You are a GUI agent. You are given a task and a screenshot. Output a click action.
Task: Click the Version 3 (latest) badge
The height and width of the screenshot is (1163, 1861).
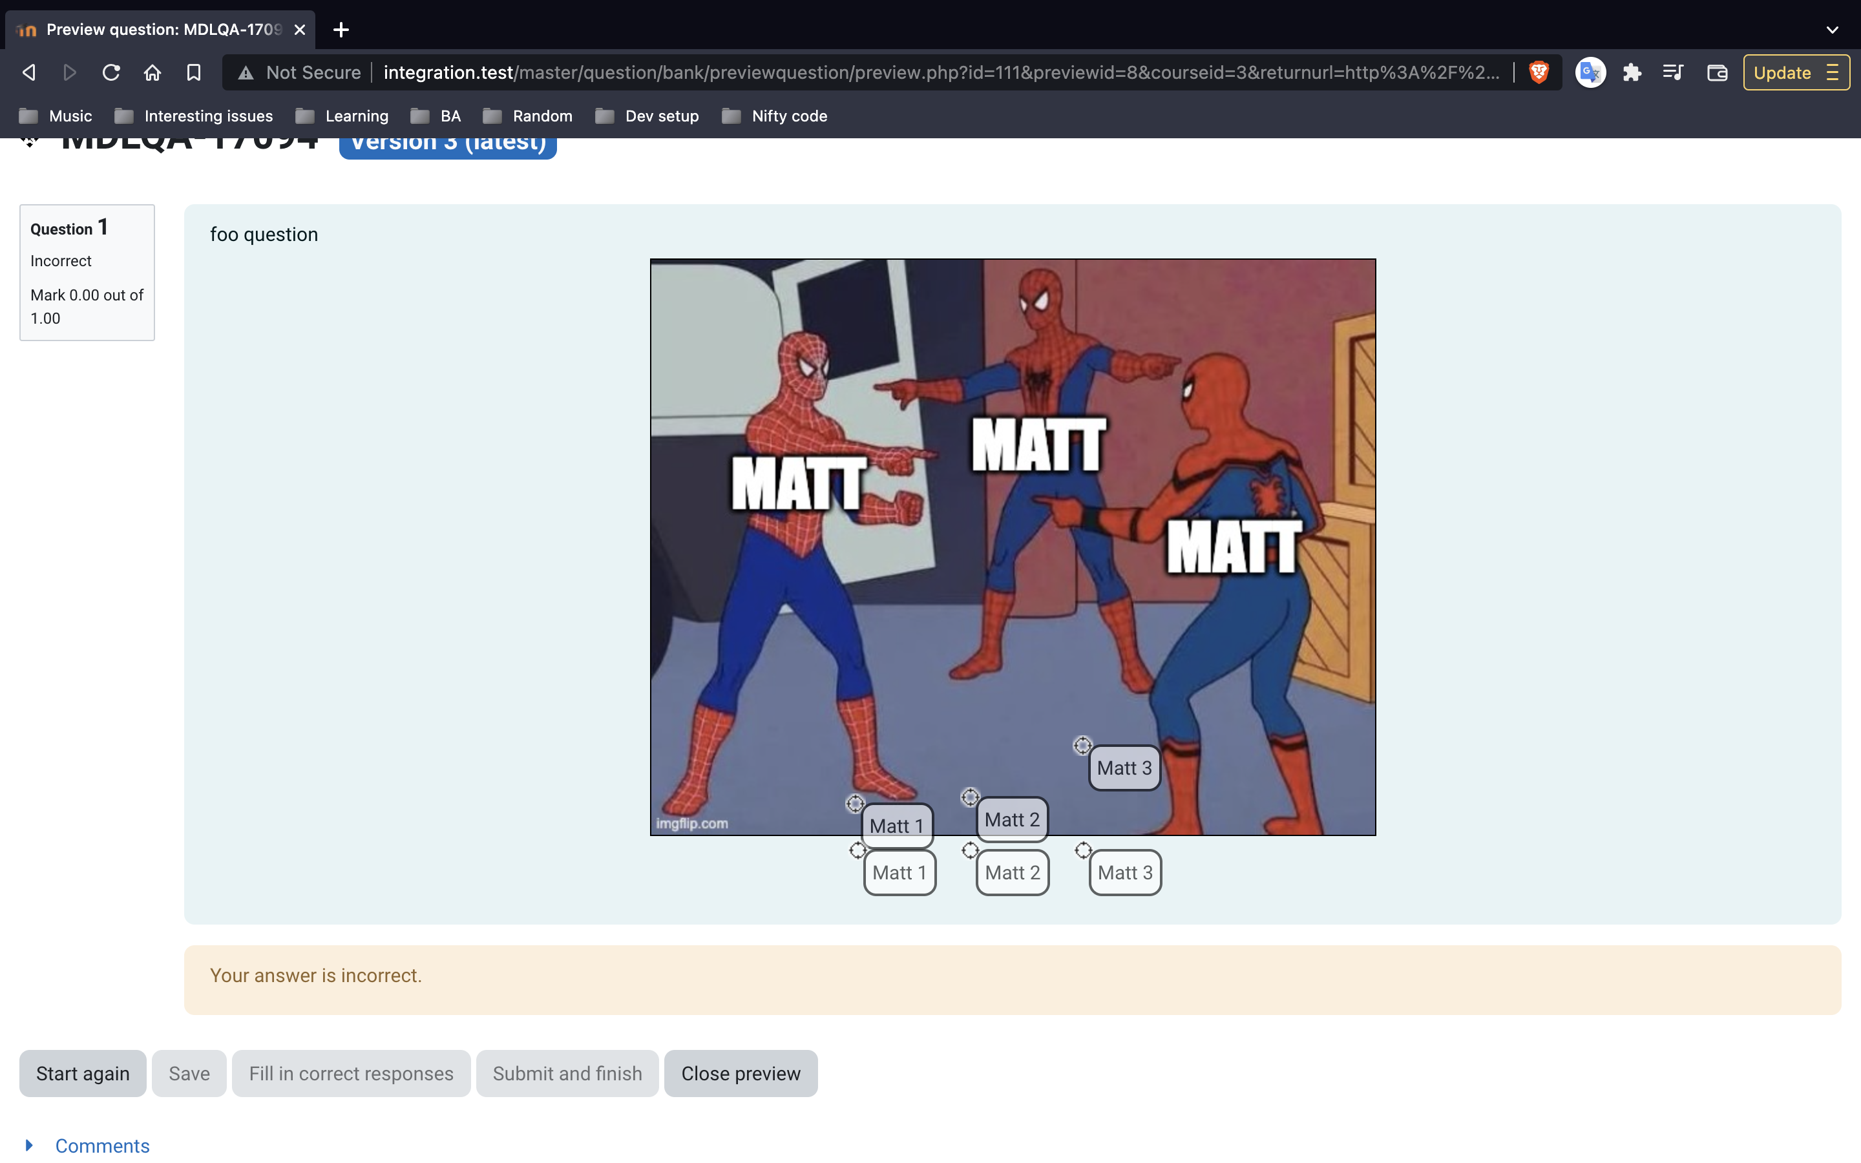point(448,148)
